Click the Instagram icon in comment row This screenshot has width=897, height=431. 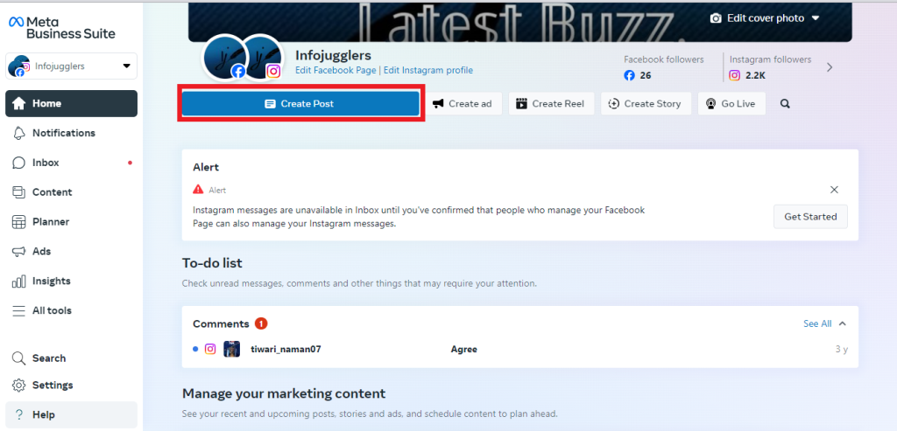coord(210,349)
